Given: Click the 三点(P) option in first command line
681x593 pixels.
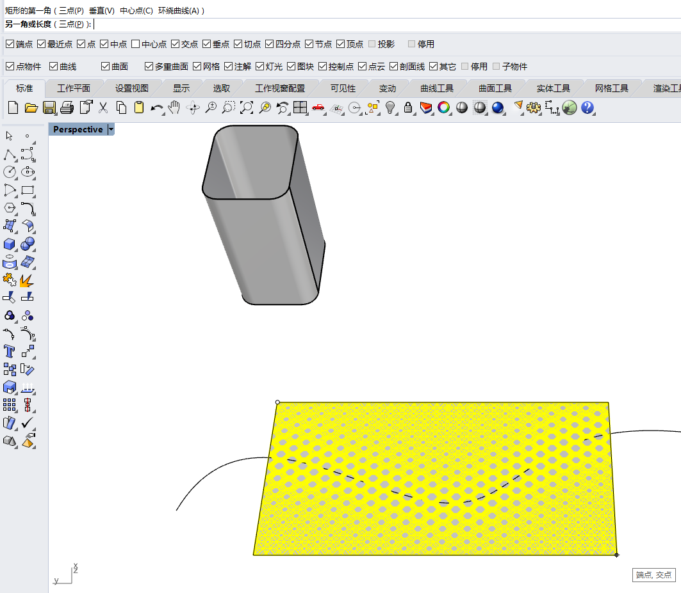Looking at the screenshot, I should 71,11.
